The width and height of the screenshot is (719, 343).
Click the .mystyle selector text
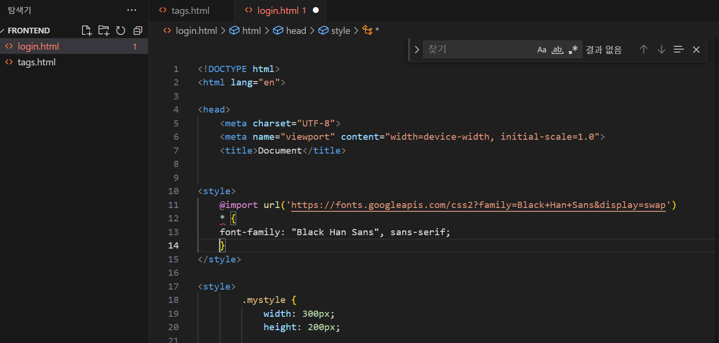pyautogui.click(x=263, y=300)
